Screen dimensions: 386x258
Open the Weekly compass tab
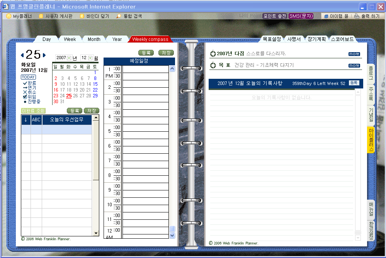pos(150,39)
